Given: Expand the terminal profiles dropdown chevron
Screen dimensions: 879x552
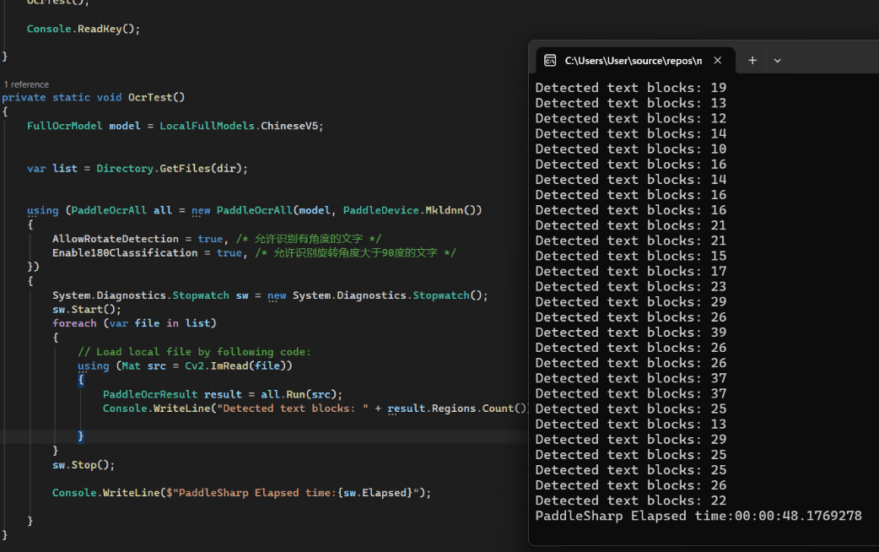Looking at the screenshot, I should [x=777, y=61].
